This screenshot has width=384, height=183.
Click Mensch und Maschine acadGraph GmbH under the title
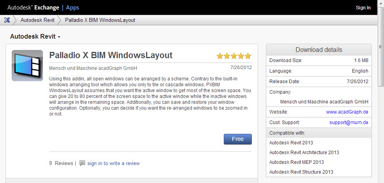(93, 68)
